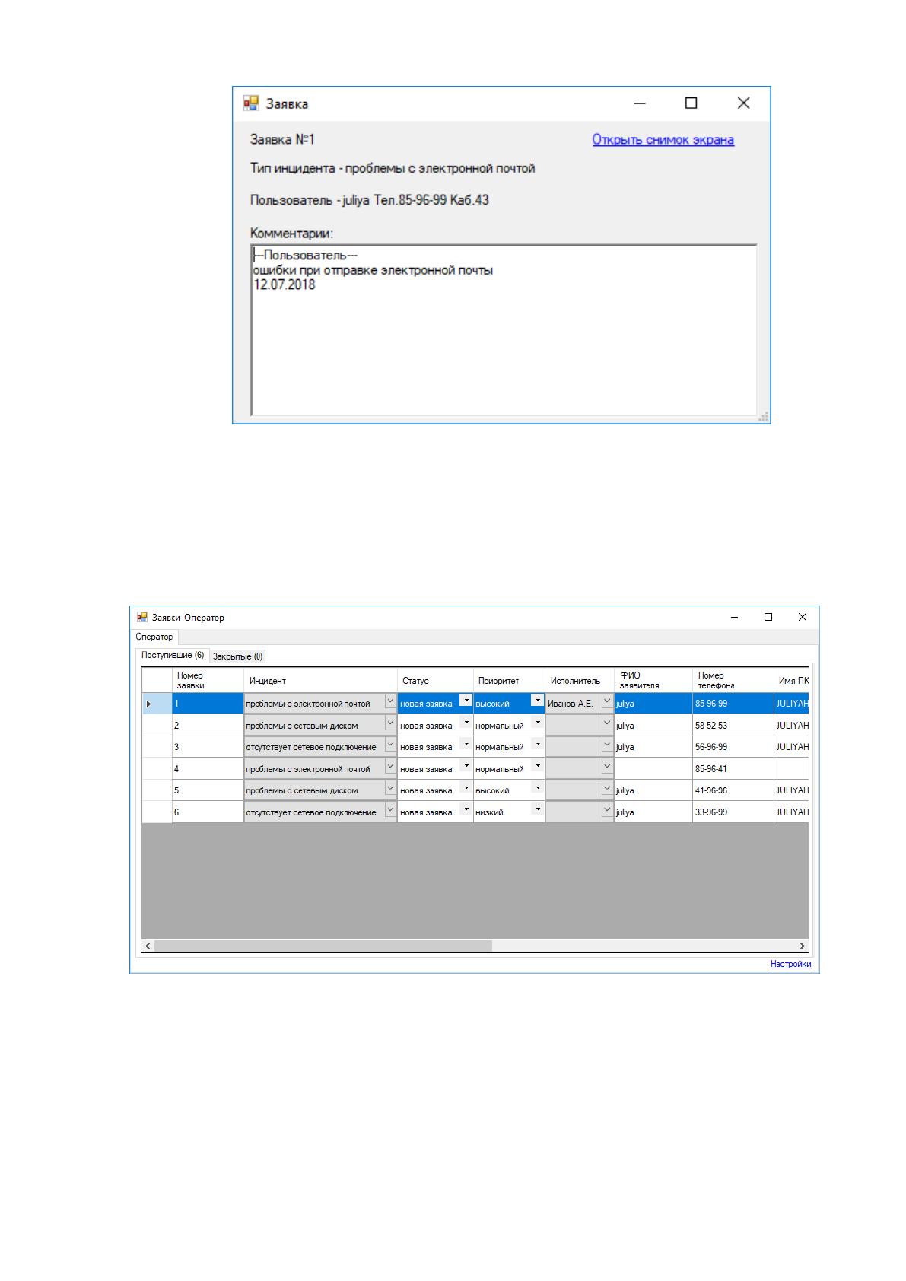This screenshot has width=906, height=1281.
Task: Click the 'Заявка' dialog window icon
Action: [x=250, y=103]
